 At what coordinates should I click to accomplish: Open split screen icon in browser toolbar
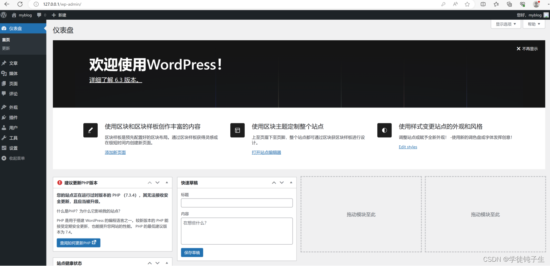483,4
